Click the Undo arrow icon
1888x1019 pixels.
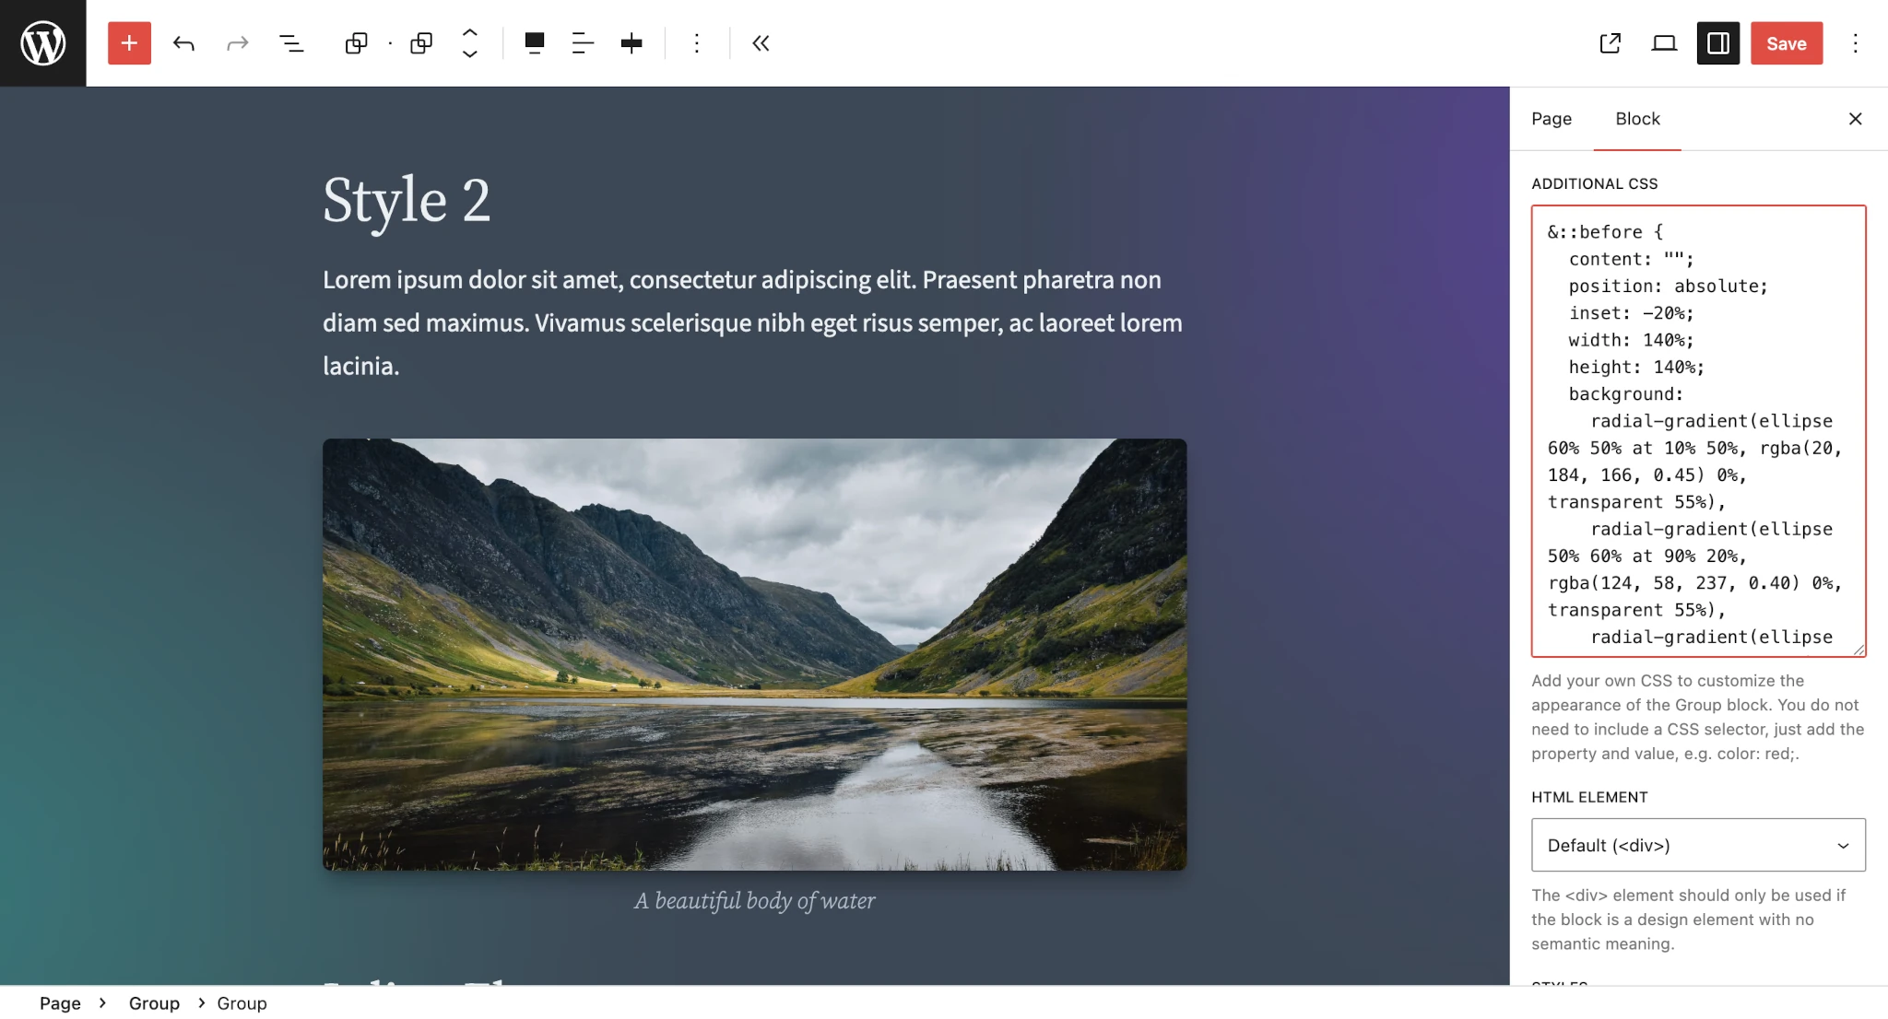(x=183, y=42)
